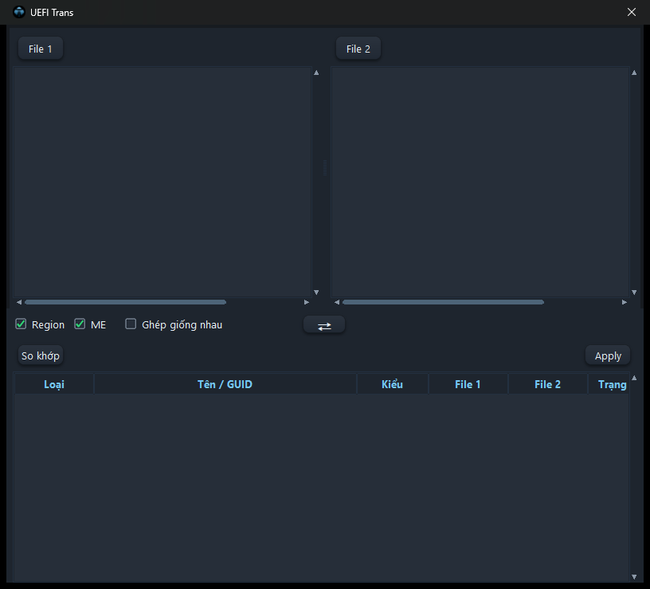Click File 1 panel scroll down arrow

click(316, 293)
